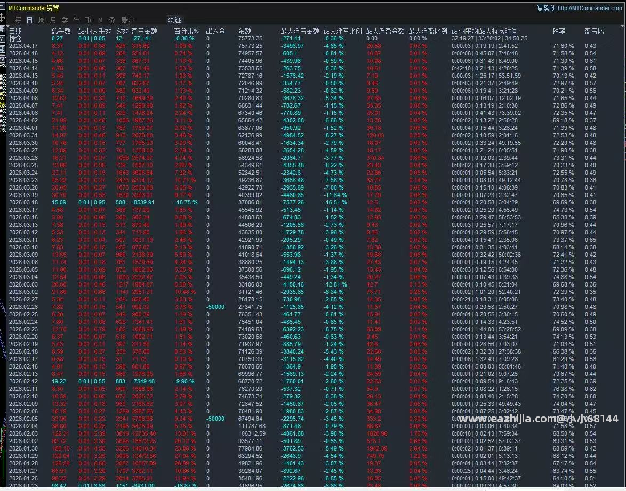The height and width of the screenshot is (491, 626).
Task: Open the 账户 account tab
Action: (x=128, y=20)
